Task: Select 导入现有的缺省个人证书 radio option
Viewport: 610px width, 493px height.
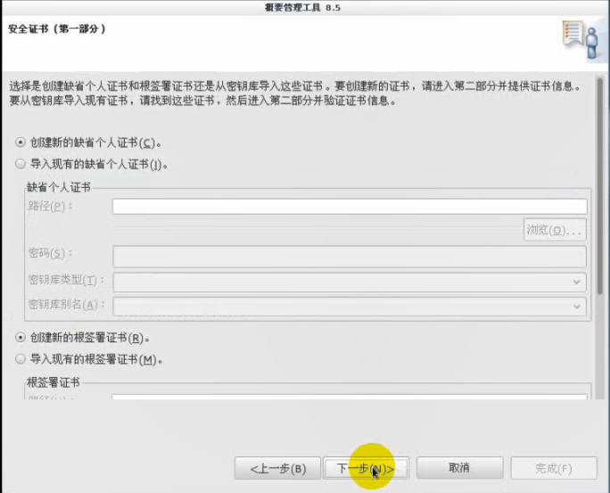Action: coord(21,164)
